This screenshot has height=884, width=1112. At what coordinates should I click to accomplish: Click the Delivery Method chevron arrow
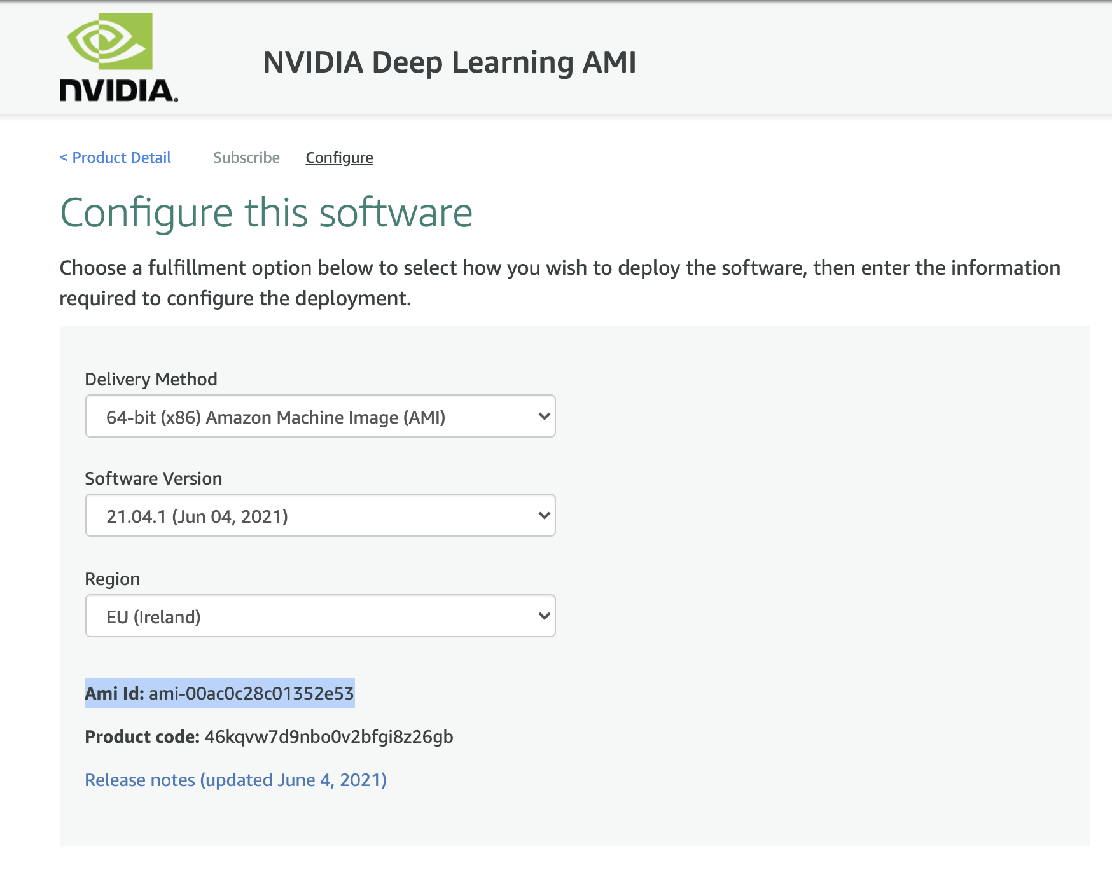coord(544,417)
